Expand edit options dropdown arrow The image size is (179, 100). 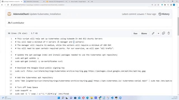(158, 33)
